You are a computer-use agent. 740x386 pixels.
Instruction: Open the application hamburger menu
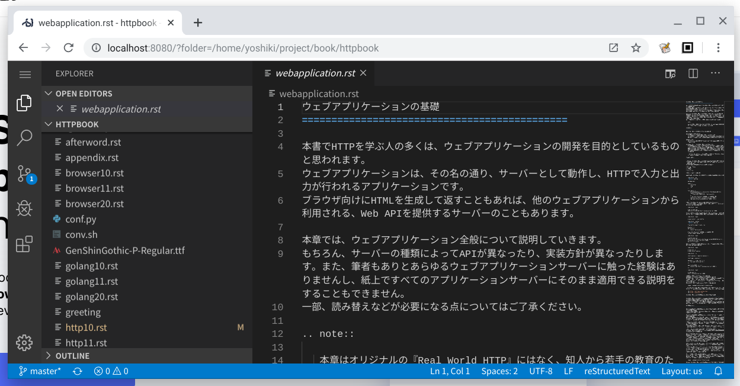tap(25, 75)
